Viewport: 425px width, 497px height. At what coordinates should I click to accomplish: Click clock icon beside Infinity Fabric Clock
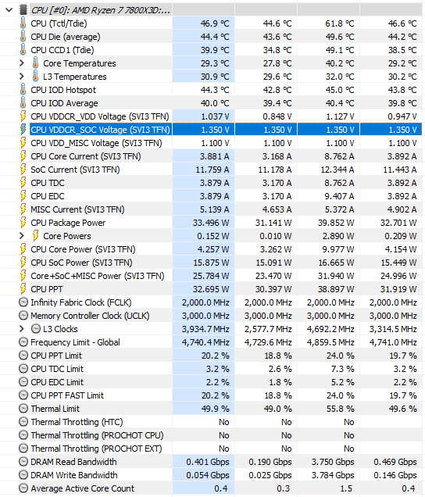tap(23, 302)
